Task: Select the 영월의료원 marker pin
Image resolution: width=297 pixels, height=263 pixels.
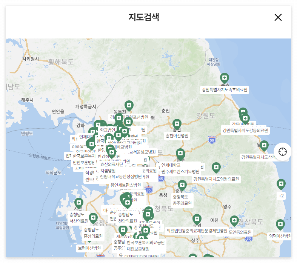Action: tap(216, 168)
